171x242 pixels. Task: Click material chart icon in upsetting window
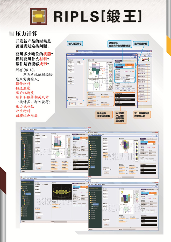pyautogui.click(x=154, y=144)
